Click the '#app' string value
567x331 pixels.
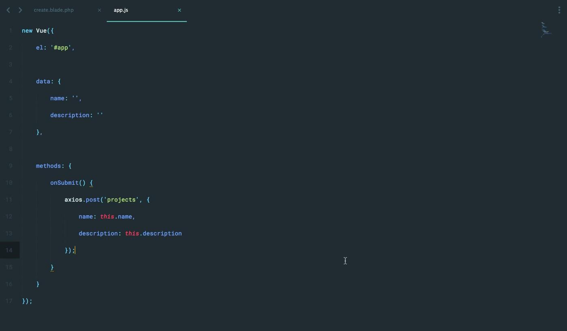pos(61,48)
